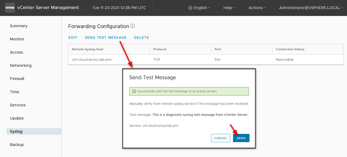Screen dimensions: 347x157
Task: Click the Send Test Message dialog title
Action: coord(152,78)
